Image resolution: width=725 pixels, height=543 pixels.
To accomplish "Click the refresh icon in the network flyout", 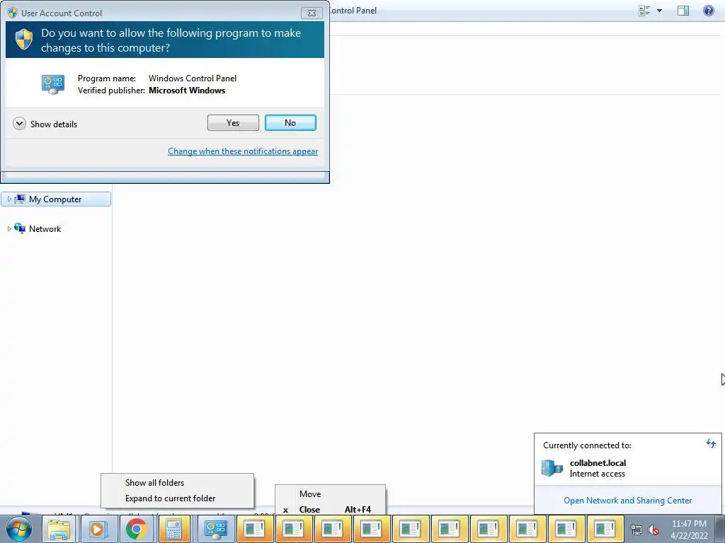I will click(x=711, y=444).
